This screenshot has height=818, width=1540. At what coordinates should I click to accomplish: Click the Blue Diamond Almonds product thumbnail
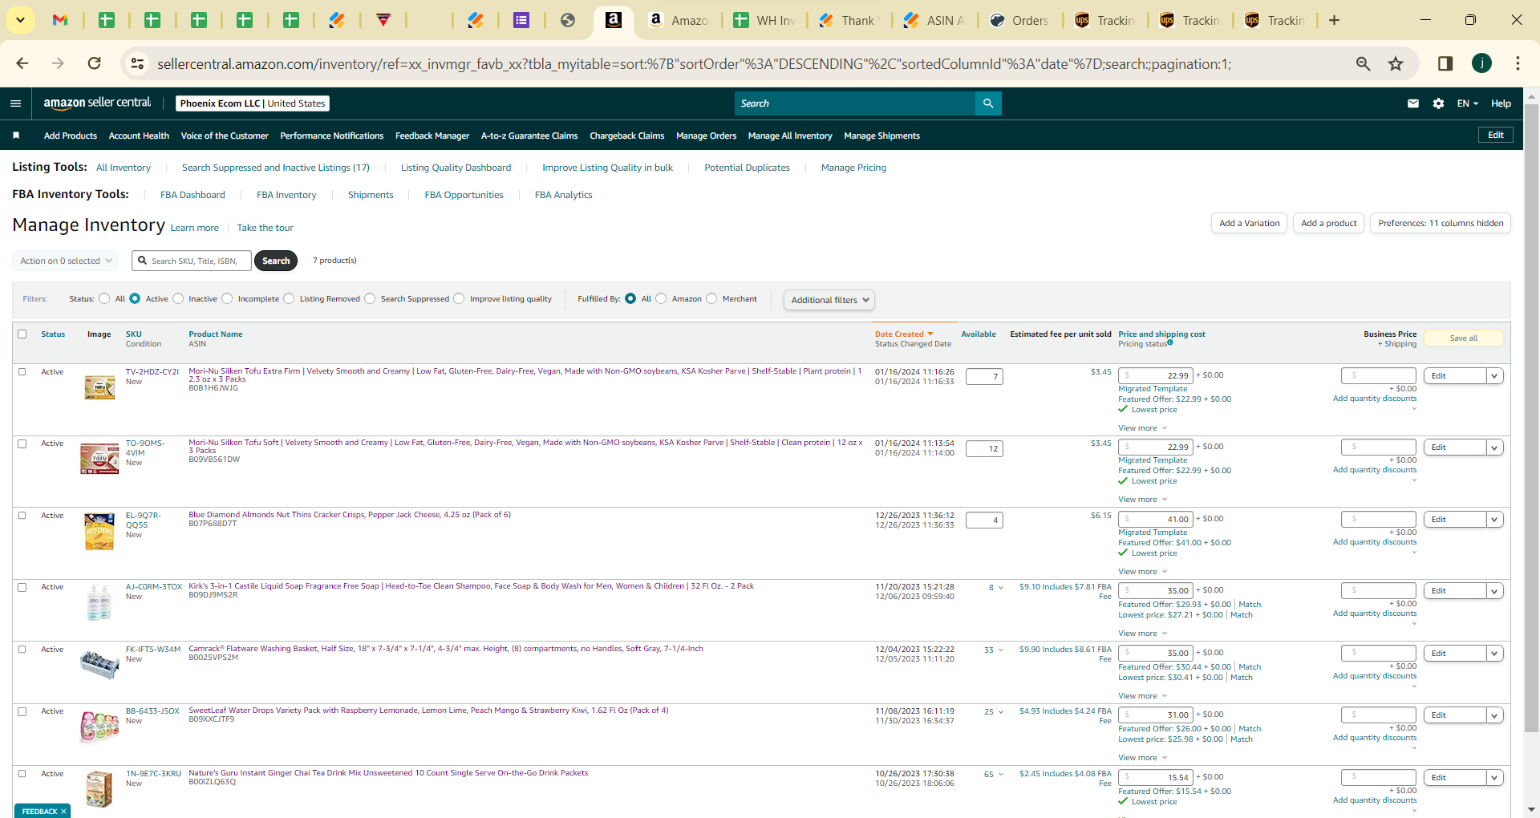tap(99, 532)
